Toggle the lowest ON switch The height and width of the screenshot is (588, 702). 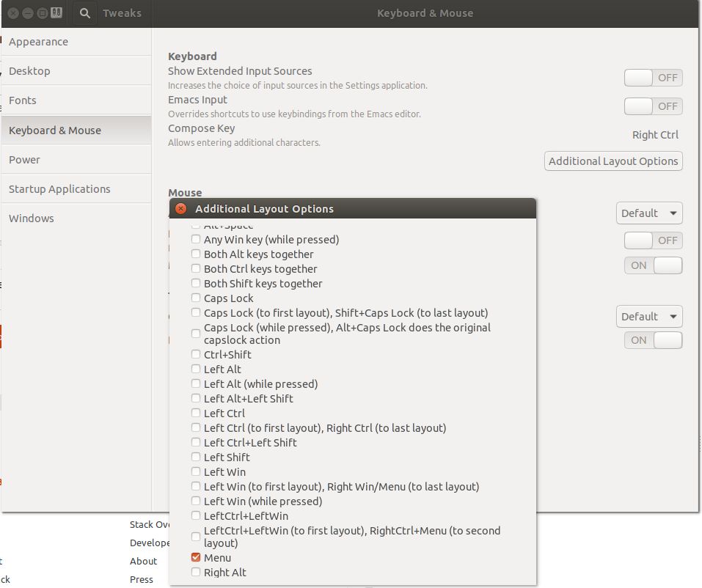click(653, 340)
